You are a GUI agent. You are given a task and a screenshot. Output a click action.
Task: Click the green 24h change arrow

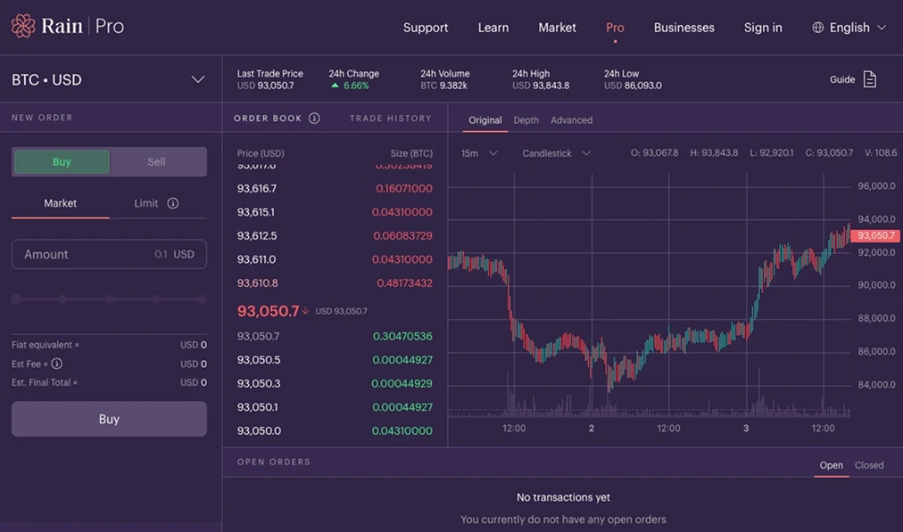coord(335,86)
